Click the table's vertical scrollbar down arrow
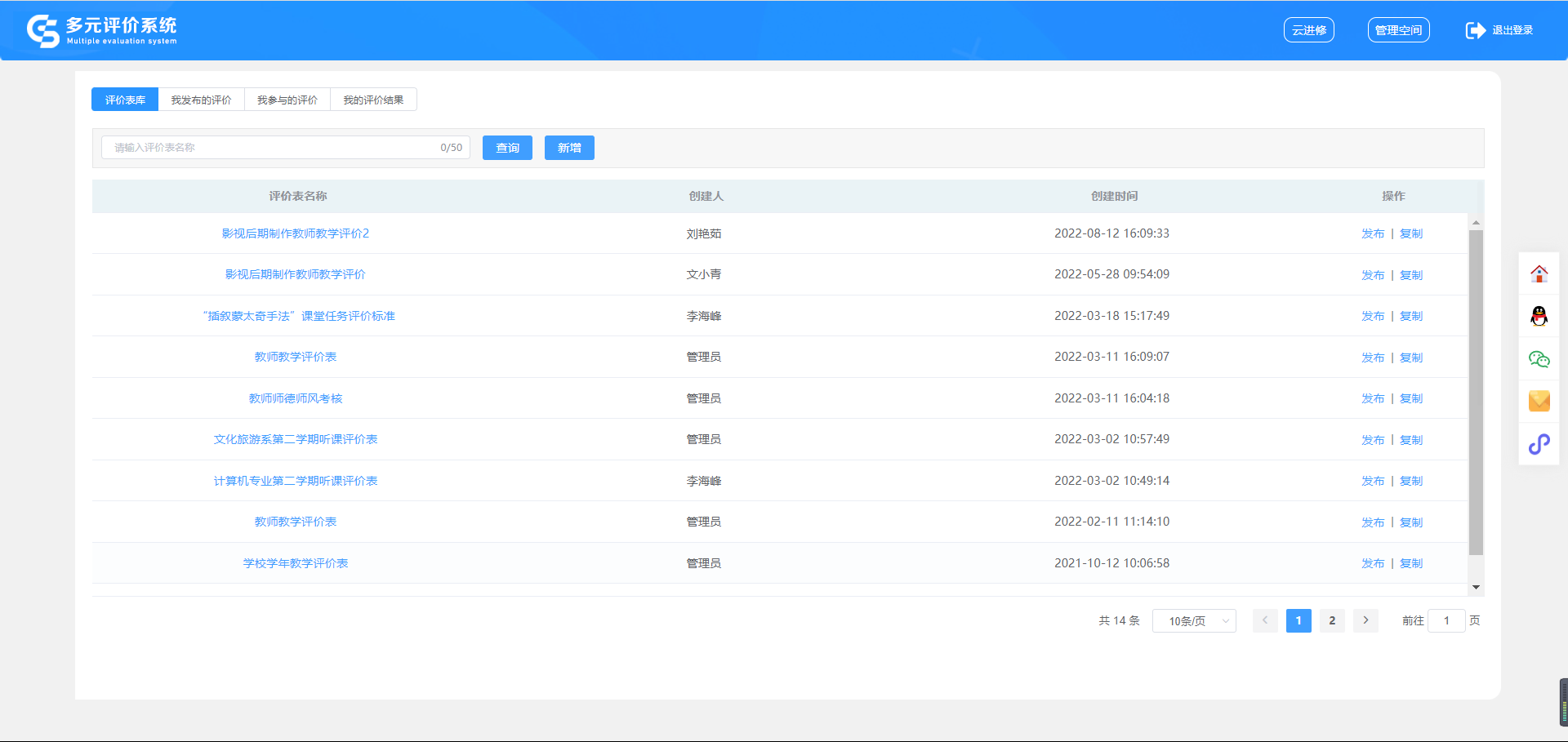The image size is (1568, 742). (x=1476, y=587)
